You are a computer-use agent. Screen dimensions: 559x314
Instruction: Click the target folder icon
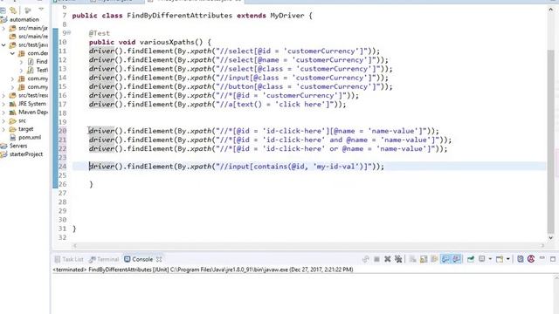coord(13,129)
